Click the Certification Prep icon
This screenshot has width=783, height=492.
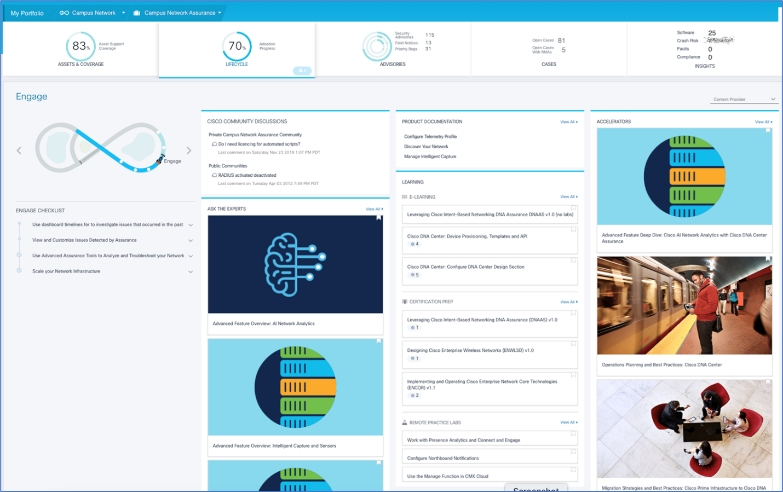pos(405,302)
